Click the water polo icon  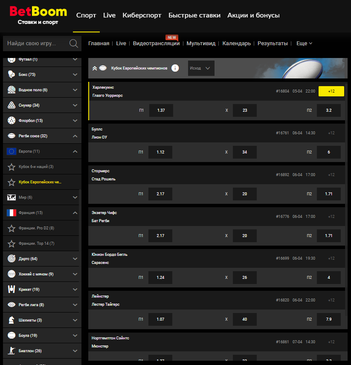(12, 90)
